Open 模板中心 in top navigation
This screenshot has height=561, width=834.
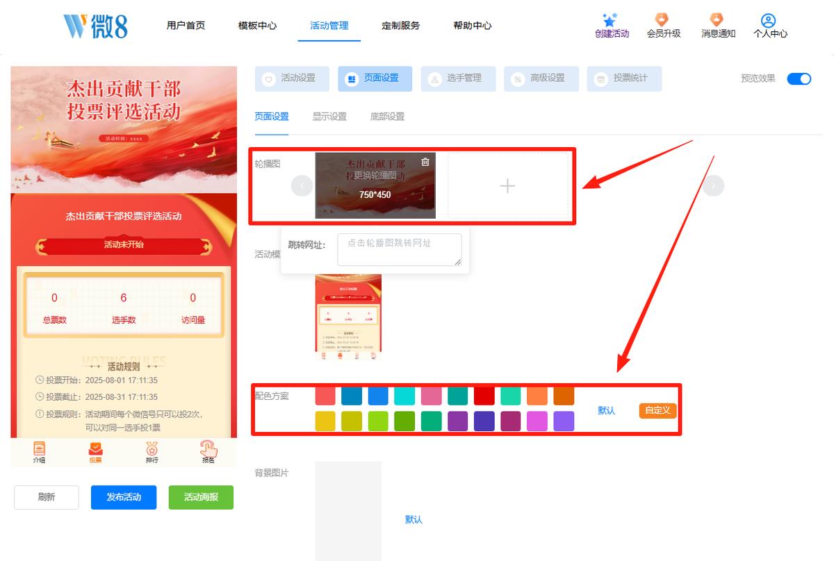tap(257, 26)
